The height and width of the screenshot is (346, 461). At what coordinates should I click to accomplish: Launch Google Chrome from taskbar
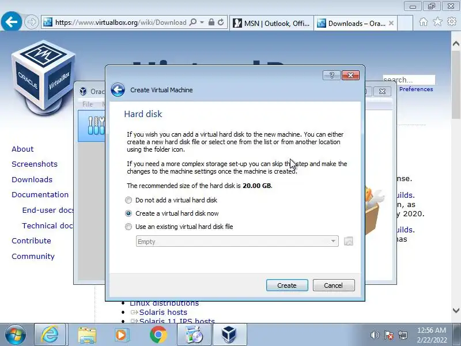click(158, 335)
